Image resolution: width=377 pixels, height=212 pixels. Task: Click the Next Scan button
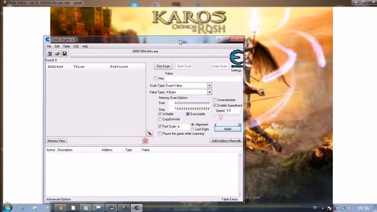[184, 67]
